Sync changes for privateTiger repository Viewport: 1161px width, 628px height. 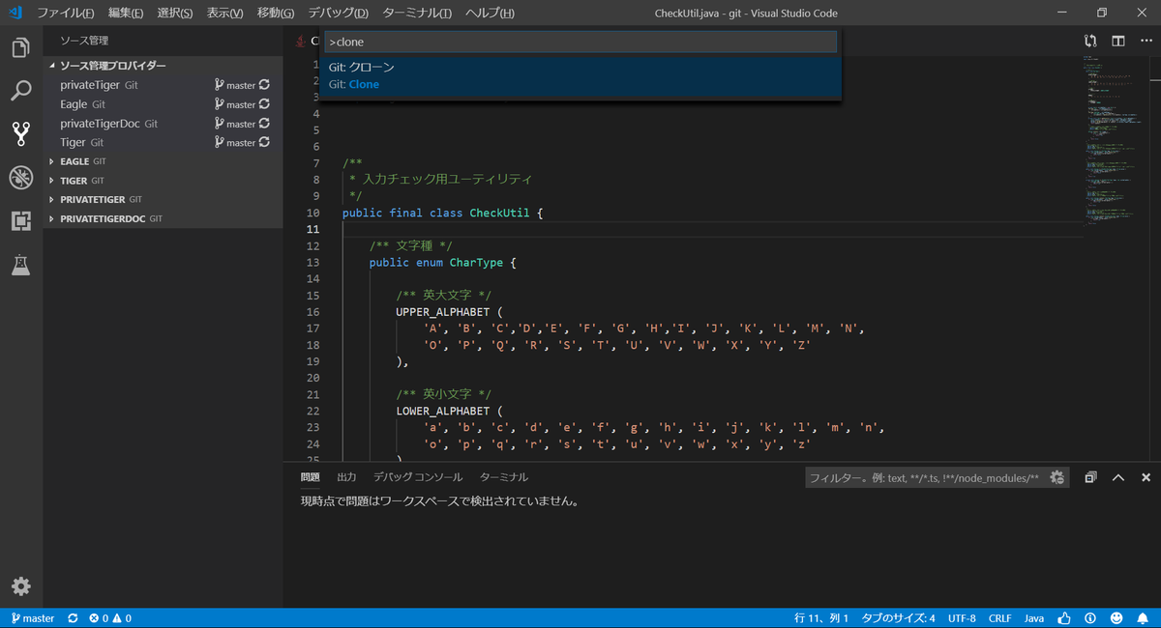pyautogui.click(x=264, y=85)
